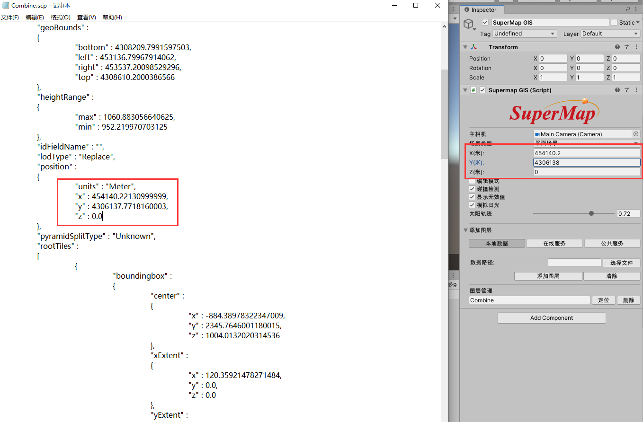
Task: Click the 清除 button
Action: coord(612,276)
